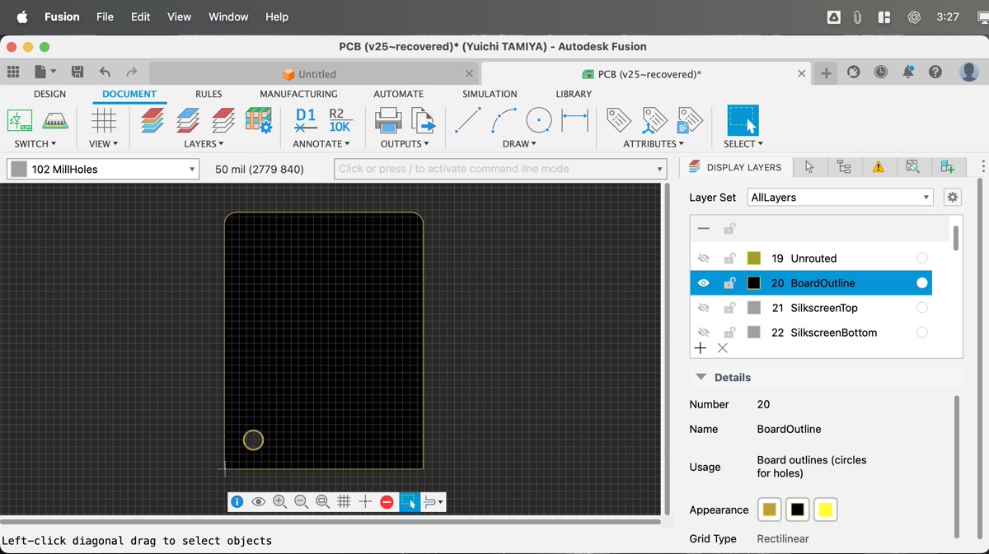Switch to the RULES ribbon tab
This screenshot has height=554, width=989.
[x=209, y=94]
